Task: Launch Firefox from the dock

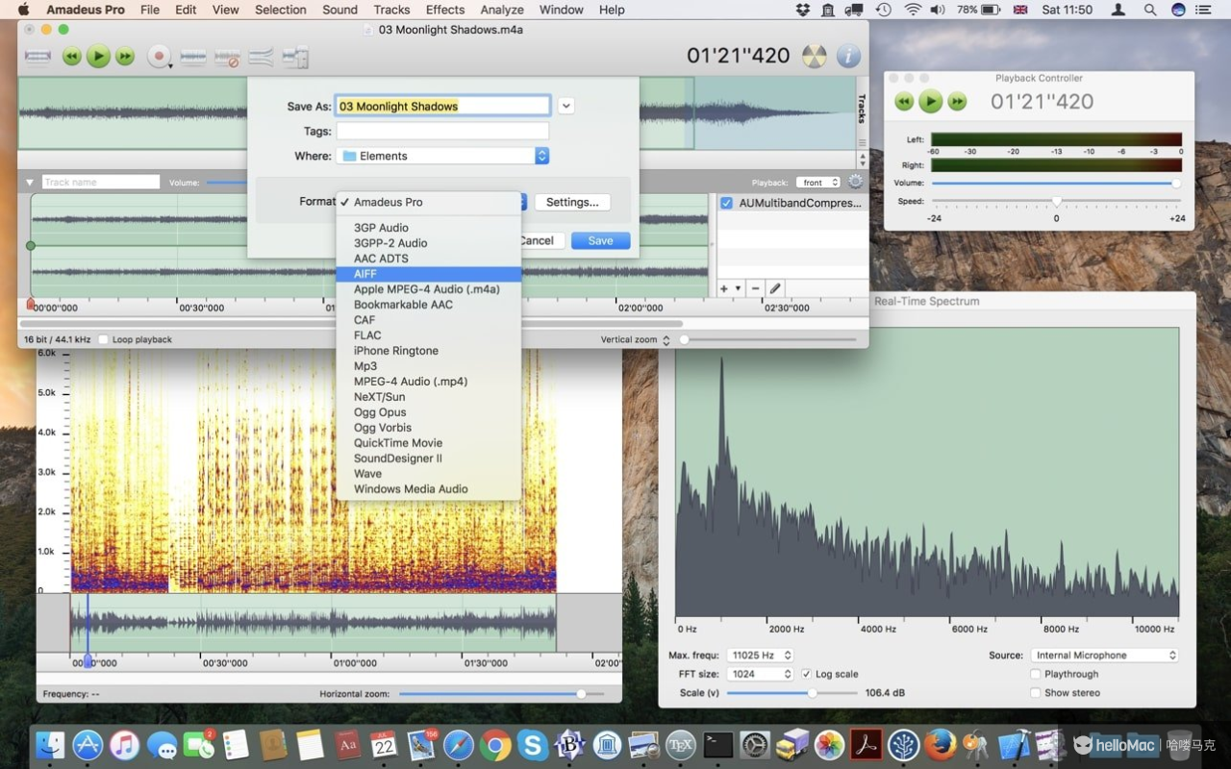Action: tap(941, 744)
